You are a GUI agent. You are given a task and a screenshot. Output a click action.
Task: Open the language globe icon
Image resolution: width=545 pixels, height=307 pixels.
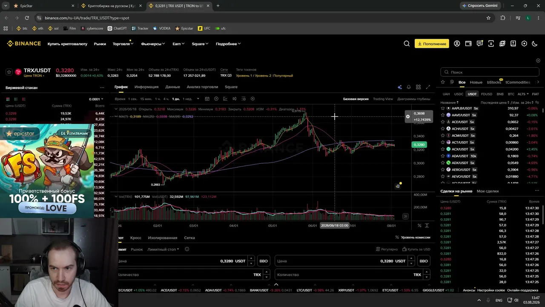pos(502,43)
